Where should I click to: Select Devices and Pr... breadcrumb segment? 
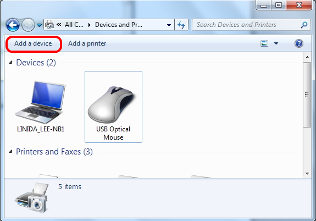[119, 25]
